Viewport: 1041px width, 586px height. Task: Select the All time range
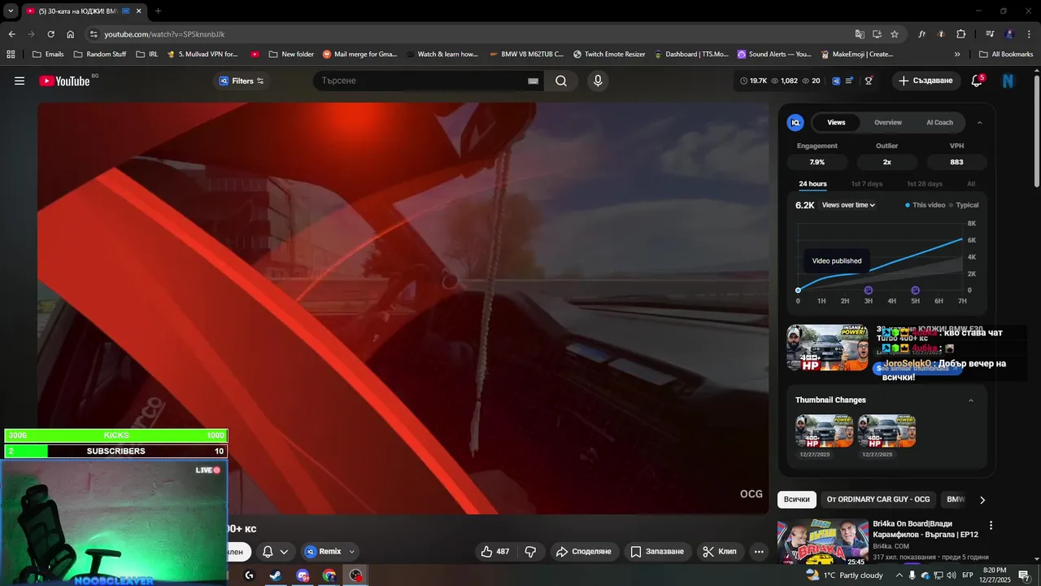pos(971,184)
